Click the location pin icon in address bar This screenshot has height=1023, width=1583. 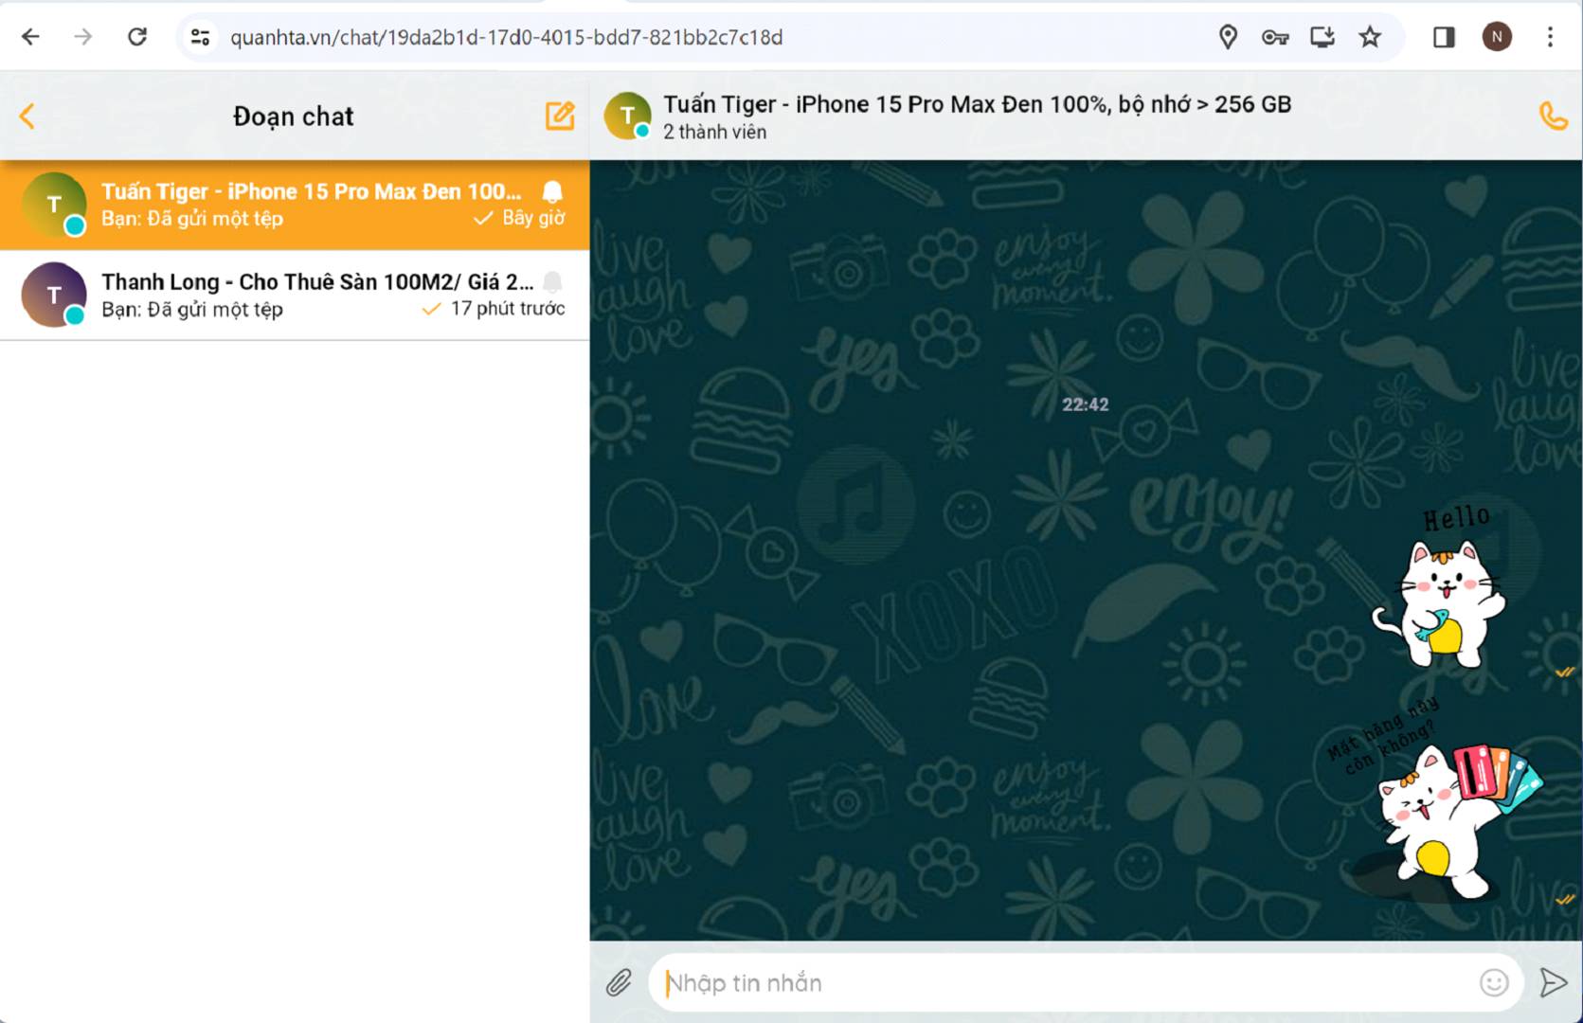tap(1228, 37)
